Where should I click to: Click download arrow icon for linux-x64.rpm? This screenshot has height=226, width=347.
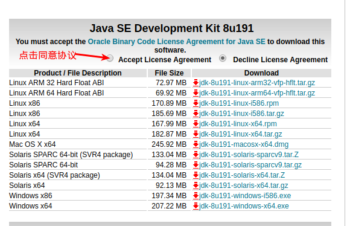tap(196, 124)
